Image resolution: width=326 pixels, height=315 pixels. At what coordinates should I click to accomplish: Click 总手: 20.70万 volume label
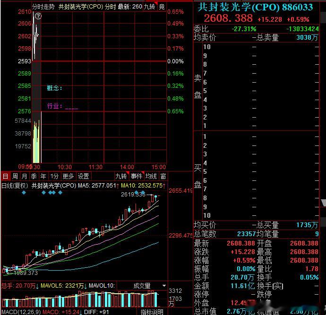[18, 286]
